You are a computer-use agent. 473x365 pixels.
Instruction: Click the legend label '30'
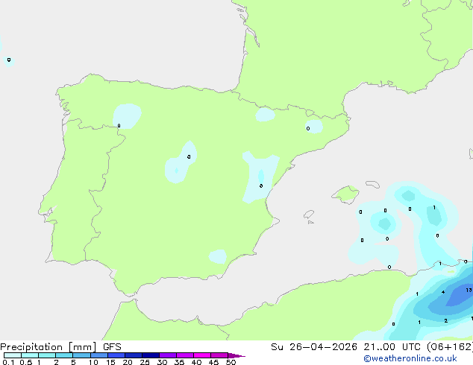click(x=162, y=362)
